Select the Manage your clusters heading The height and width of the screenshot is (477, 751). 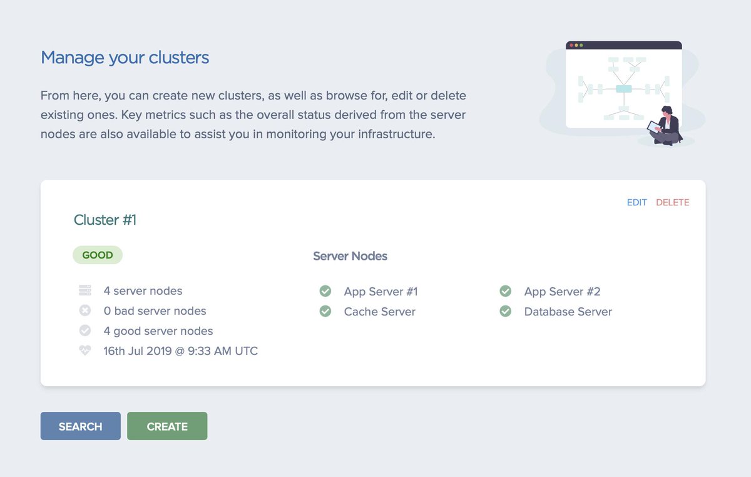[123, 57]
